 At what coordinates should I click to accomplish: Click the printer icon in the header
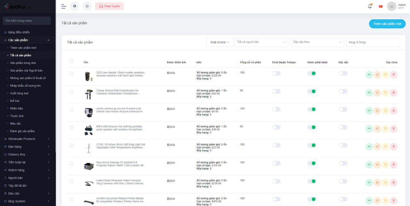(87, 6)
